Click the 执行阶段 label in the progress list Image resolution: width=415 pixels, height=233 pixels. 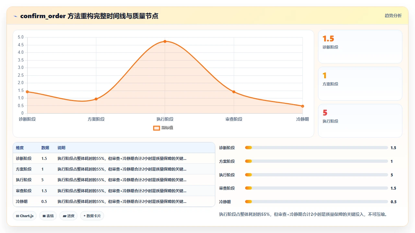click(227, 175)
